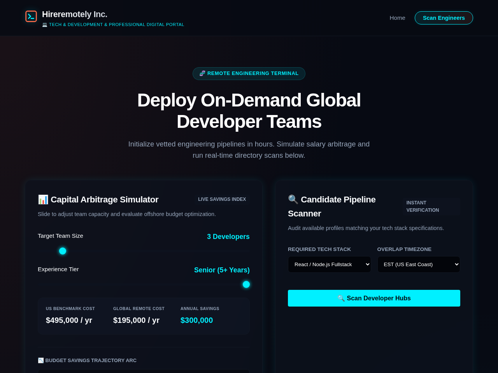Open the Overlap Timezone dropdown
The width and height of the screenshot is (498, 373).
pyautogui.click(x=419, y=264)
